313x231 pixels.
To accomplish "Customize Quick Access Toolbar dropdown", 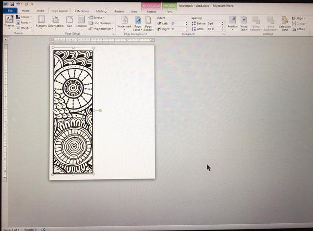I will click(x=32, y=4).
